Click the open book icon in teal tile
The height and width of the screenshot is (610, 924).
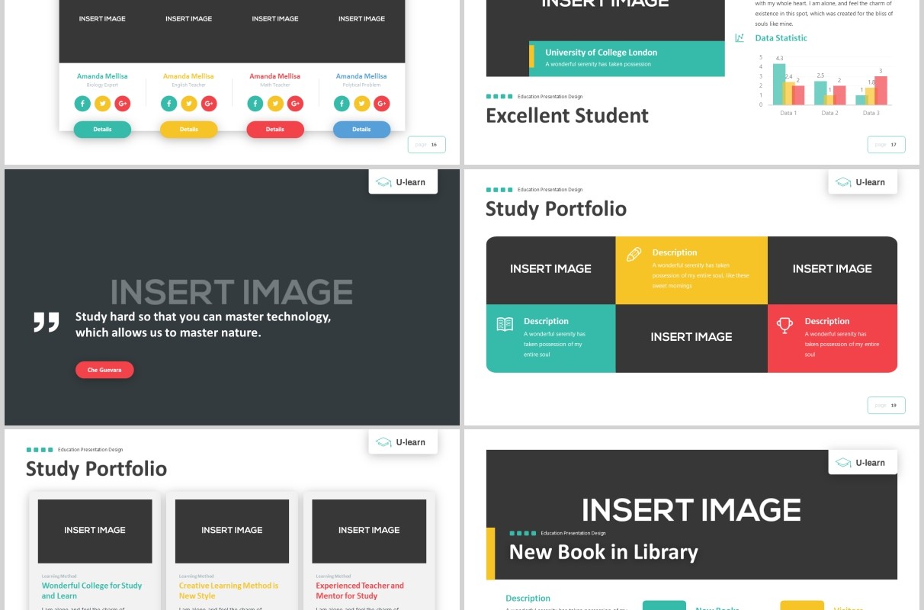(x=505, y=324)
